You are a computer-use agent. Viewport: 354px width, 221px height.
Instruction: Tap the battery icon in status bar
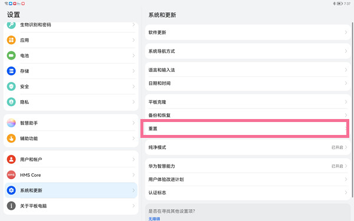coord(340,4)
